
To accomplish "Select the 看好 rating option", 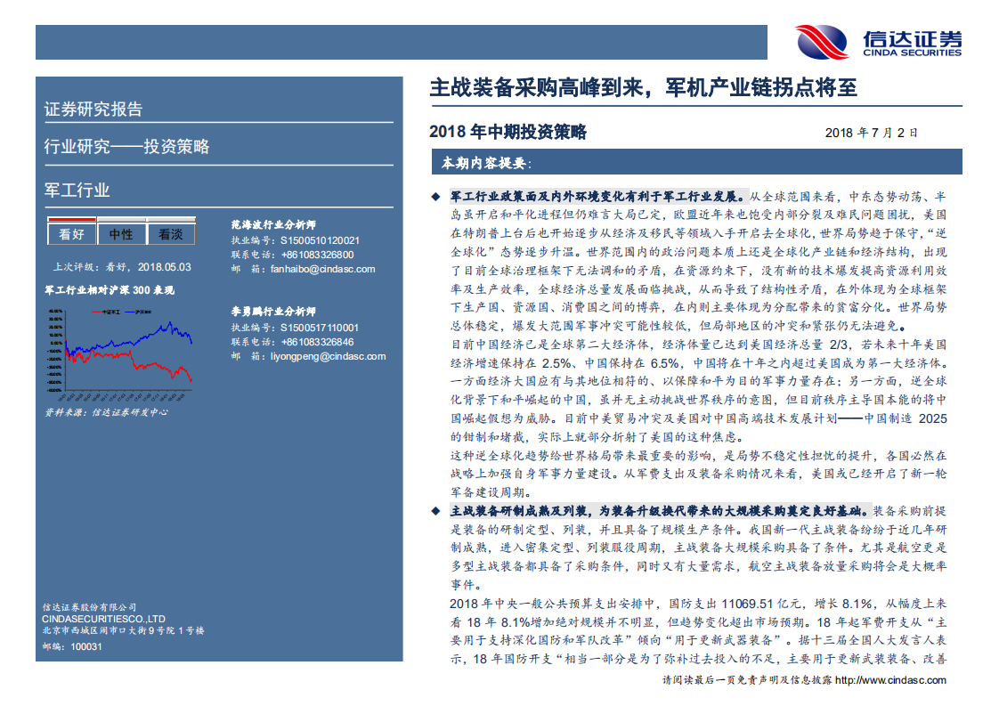I will [x=70, y=232].
